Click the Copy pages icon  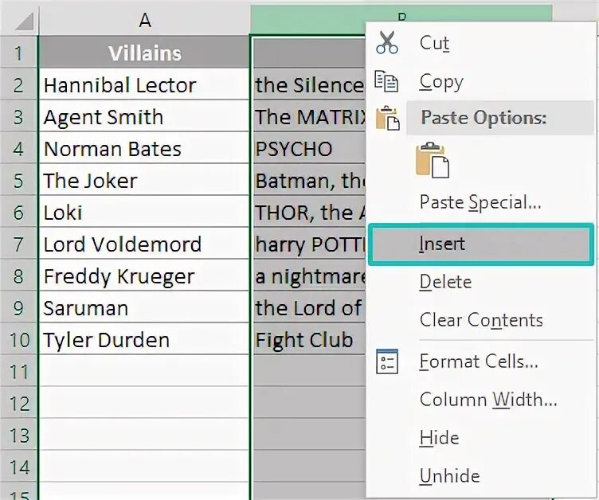[x=387, y=81]
